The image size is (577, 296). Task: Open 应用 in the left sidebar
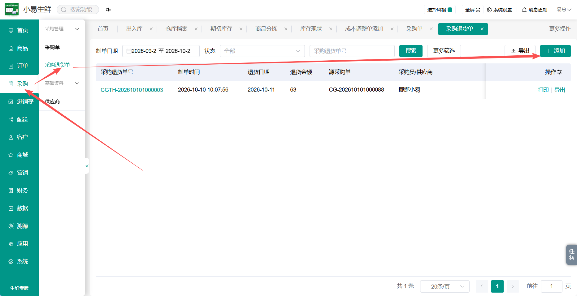(19, 244)
